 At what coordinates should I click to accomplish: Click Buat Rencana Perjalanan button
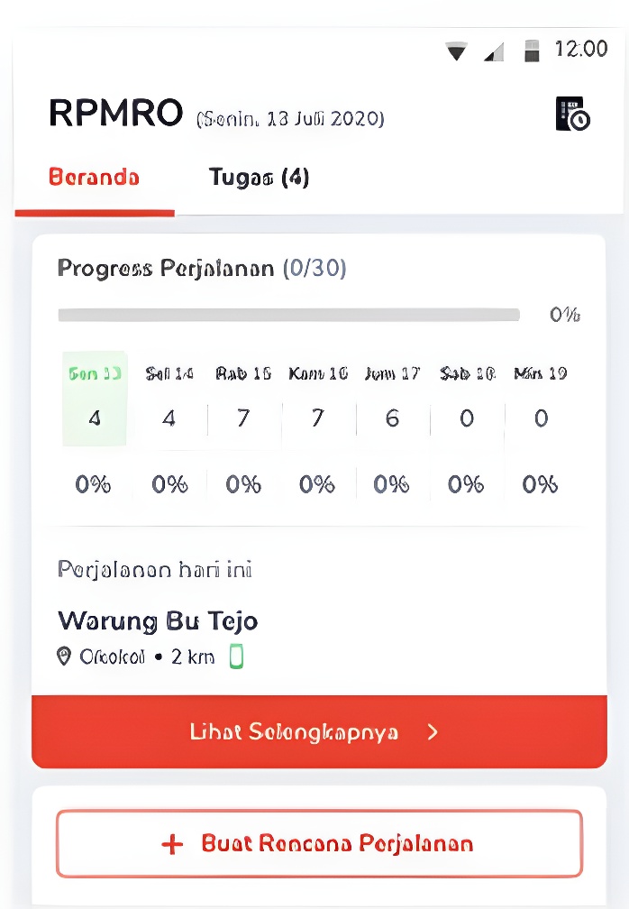click(x=319, y=844)
